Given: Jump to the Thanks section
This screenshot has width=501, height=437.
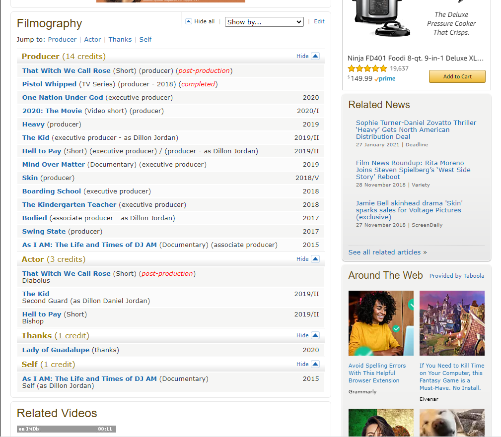Looking at the screenshot, I should [120, 40].
